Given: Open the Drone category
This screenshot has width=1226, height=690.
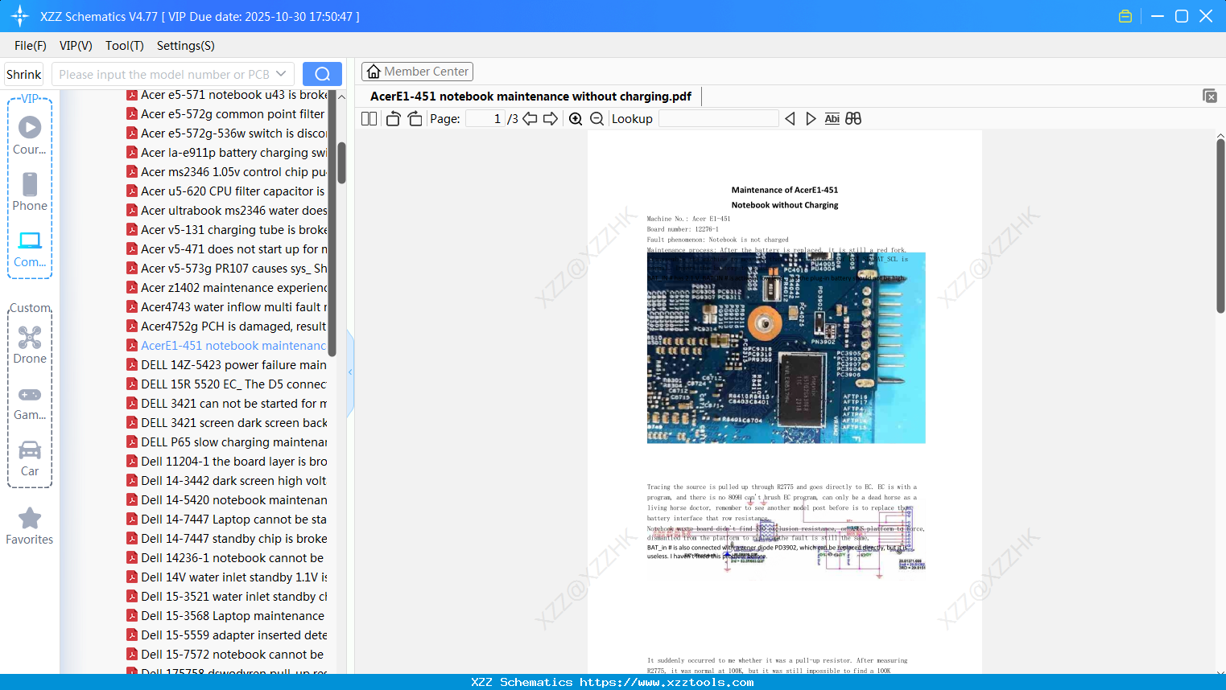Looking at the screenshot, I should point(30,344).
